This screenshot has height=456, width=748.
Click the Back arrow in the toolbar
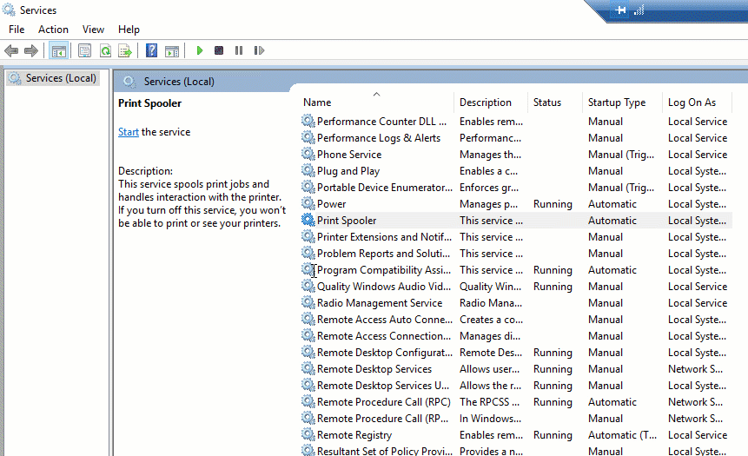pos(11,51)
